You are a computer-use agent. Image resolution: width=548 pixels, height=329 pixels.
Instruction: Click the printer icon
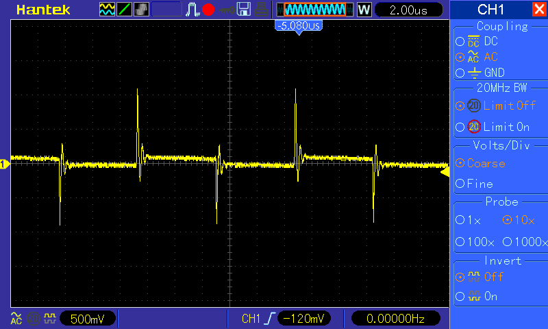pos(261,10)
